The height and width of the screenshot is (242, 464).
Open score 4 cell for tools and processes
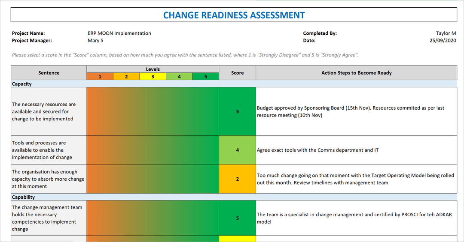pyautogui.click(x=237, y=150)
